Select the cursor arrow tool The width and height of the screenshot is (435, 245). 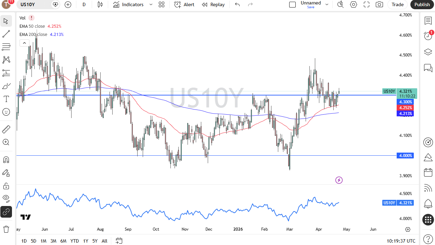coord(6,21)
